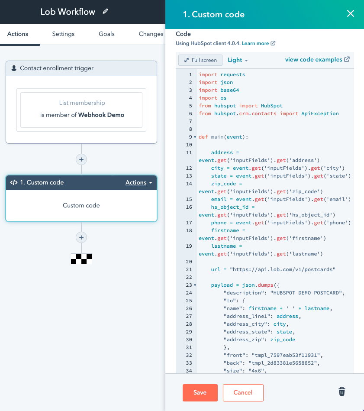Click the "back" template ID line
The image size is (364, 411).
tap(271, 363)
